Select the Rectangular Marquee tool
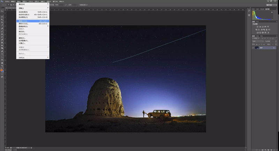This screenshot has width=279, height=151. point(2,14)
